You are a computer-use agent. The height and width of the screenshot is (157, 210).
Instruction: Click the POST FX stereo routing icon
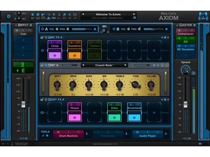(x=42, y=113)
